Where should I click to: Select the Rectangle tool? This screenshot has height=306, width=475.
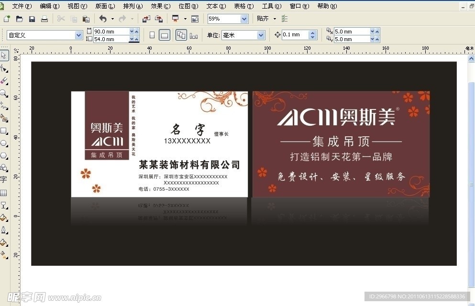tap(4, 131)
